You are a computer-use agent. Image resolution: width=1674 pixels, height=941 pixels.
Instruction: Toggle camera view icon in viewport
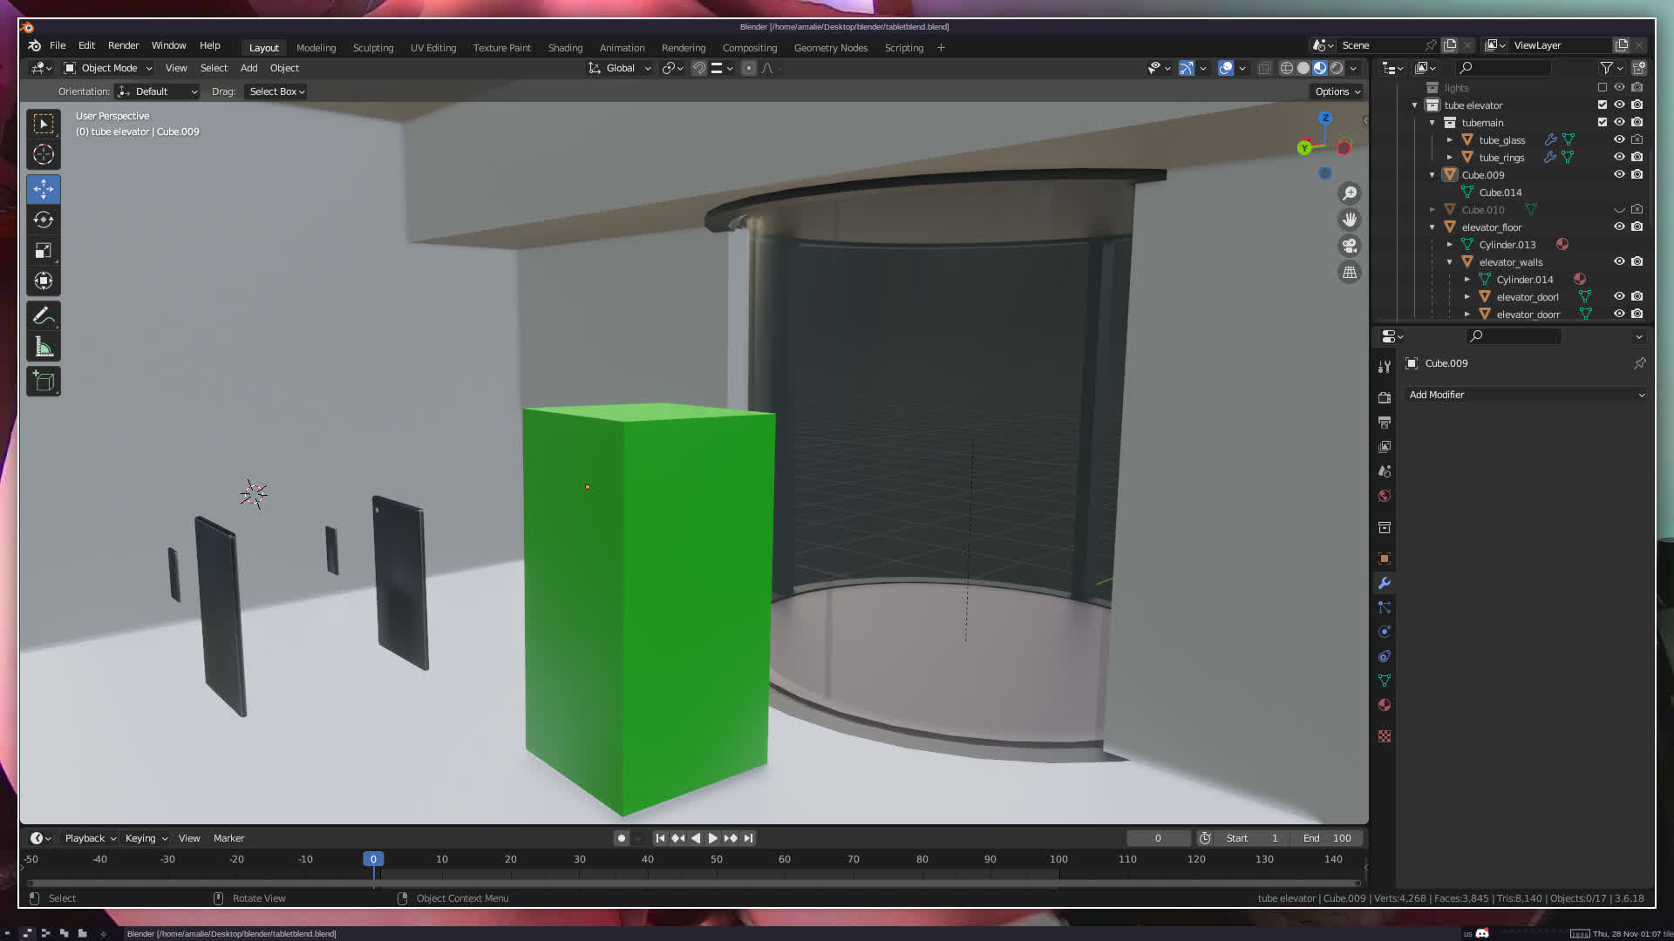click(x=1350, y=246)
